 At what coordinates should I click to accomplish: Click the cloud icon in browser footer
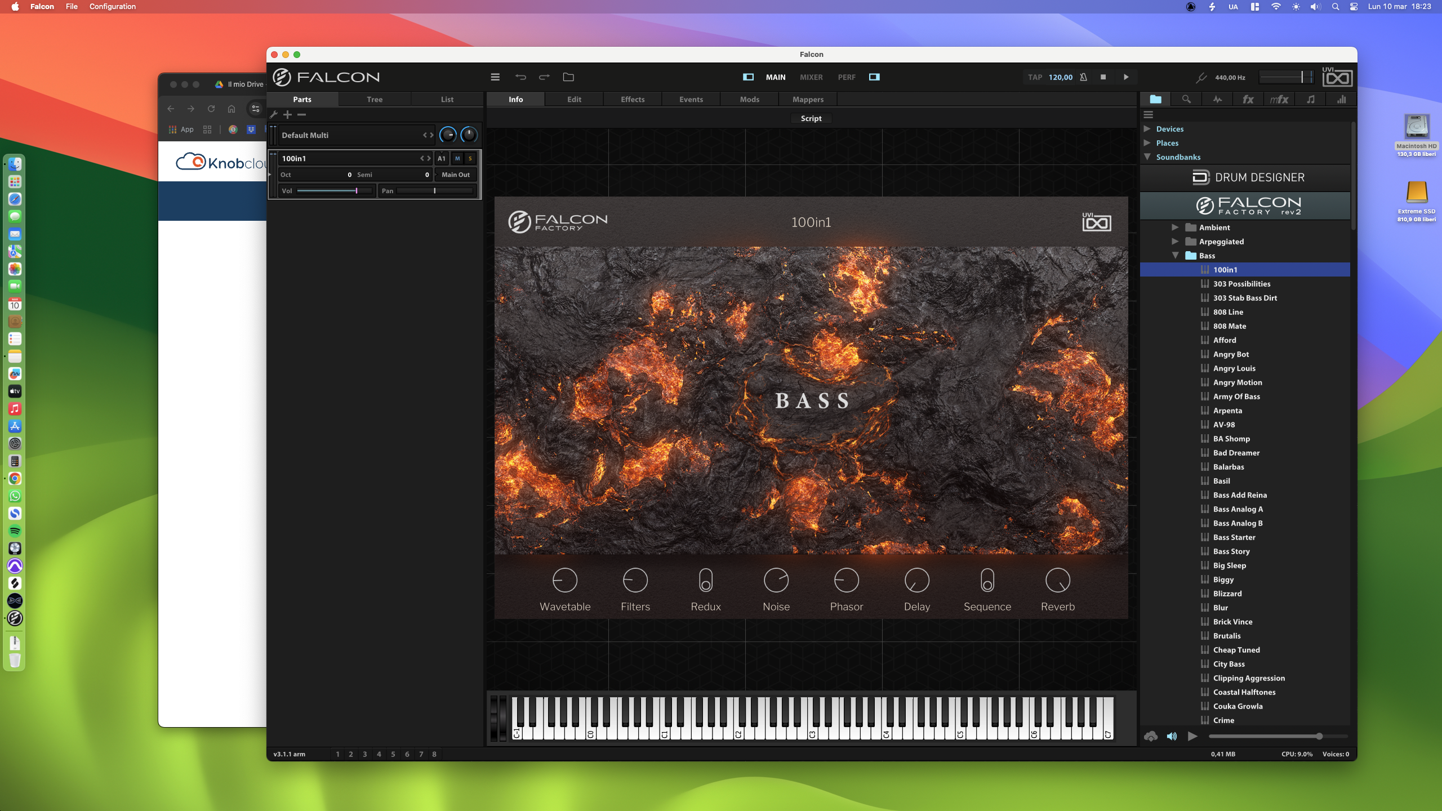[1151, 736]
